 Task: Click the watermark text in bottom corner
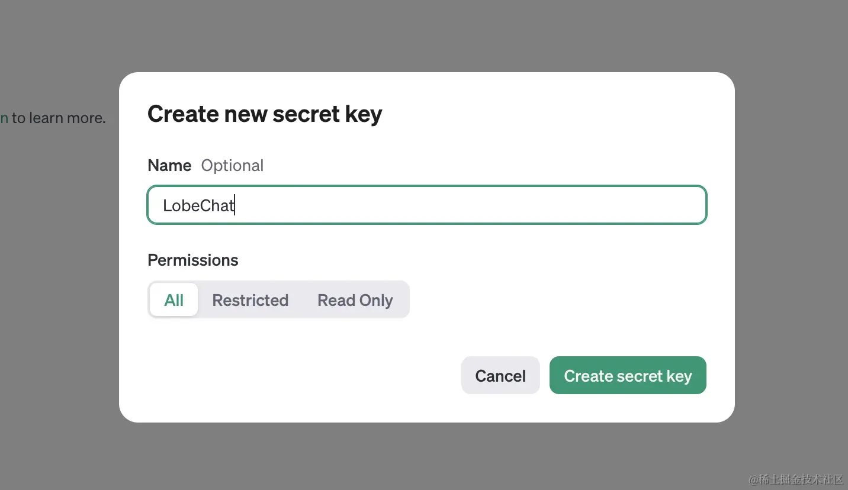point(795,479)
